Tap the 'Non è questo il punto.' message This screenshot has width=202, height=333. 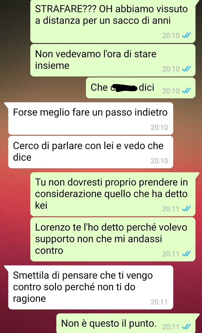point(126,323)
